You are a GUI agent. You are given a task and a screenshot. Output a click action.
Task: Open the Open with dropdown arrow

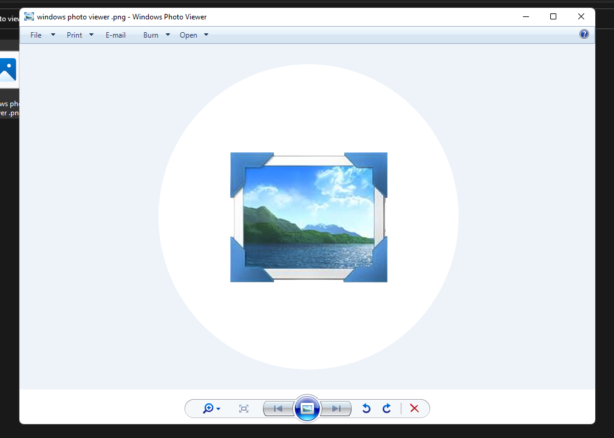tap(206, 35)
